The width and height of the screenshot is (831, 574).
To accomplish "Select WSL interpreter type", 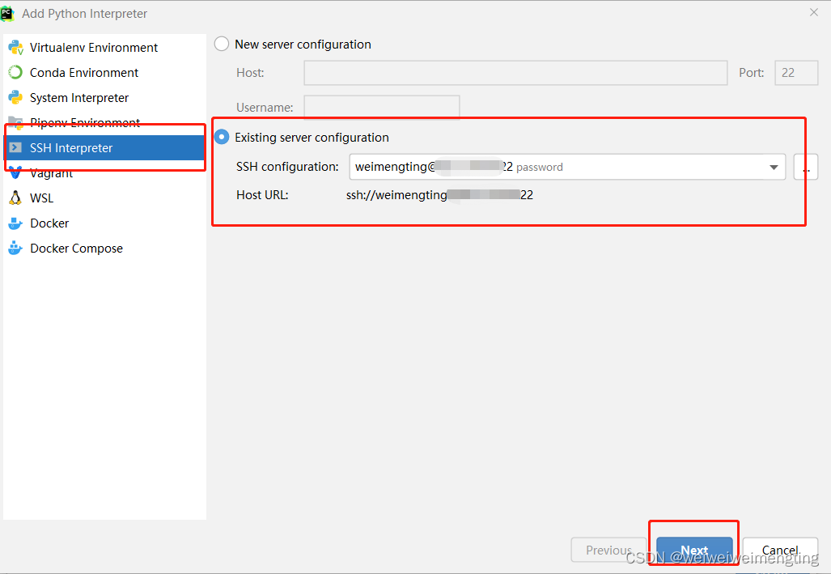I will point(104,198).
